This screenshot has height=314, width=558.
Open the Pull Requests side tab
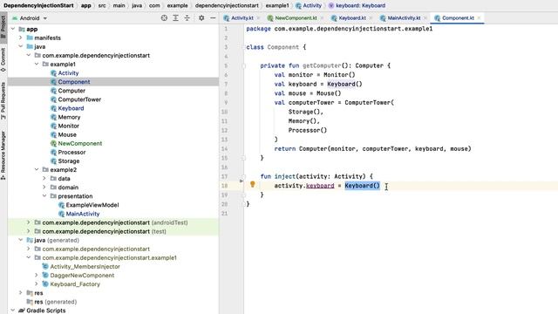(3, 101)
